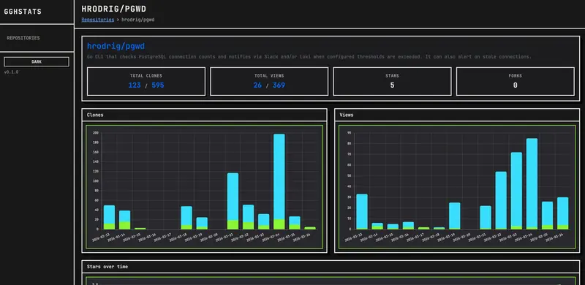Click the 2026-03-18 bar in Clones chart
585x285 pixels.
pos(186,218)
